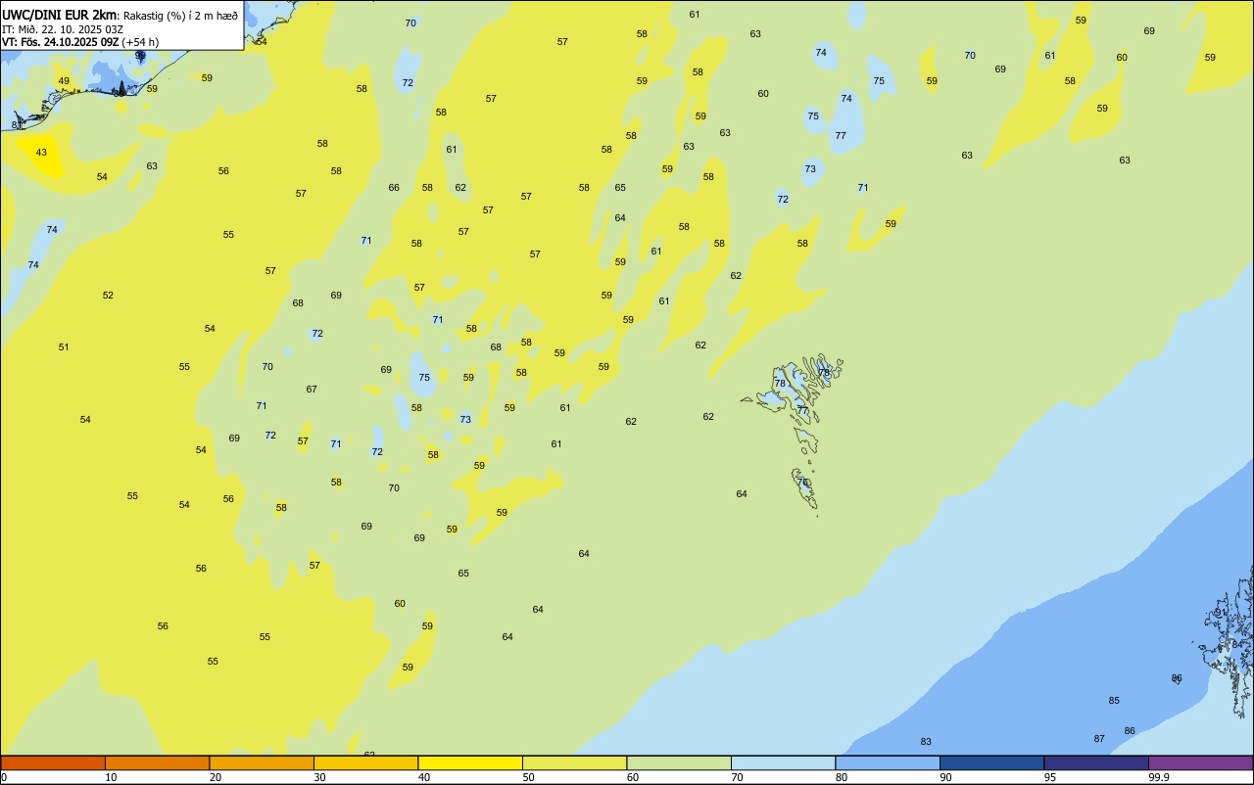Click the bright yellow 40–50 legend swatch

click(x=470, y=762)
